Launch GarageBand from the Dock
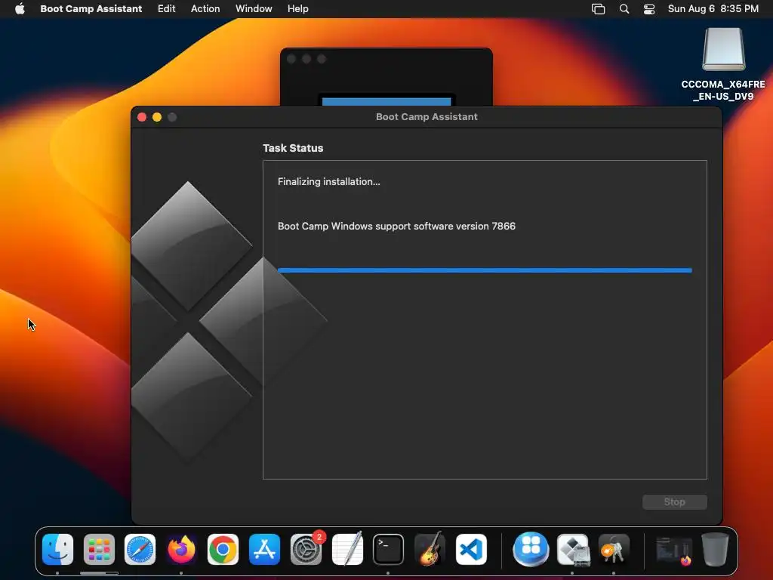Image resolution: width=773 pixels, height=580 pixels. pyautogui.click(x=430, y=550)
